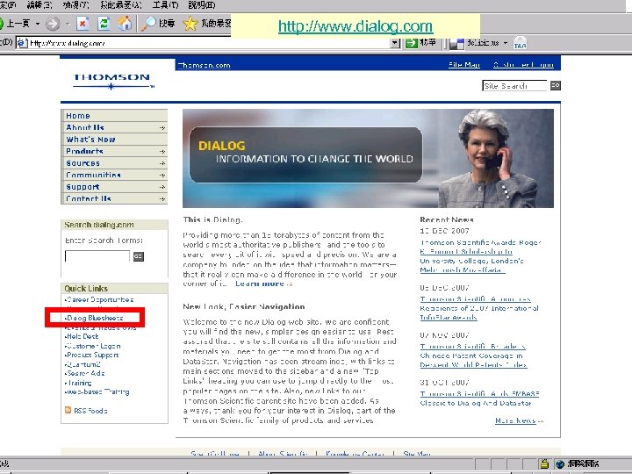Click the Home icon in browser toolbar
This screenshot has width=632, height=474.
click(125, 24)
